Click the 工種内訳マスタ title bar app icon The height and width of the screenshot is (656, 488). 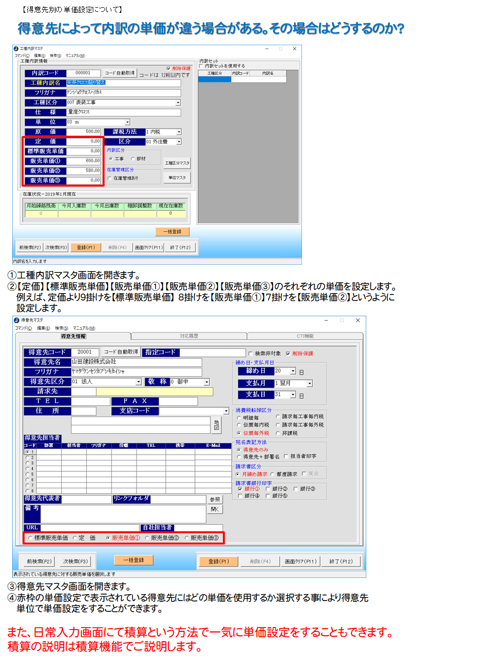[16, 49]
